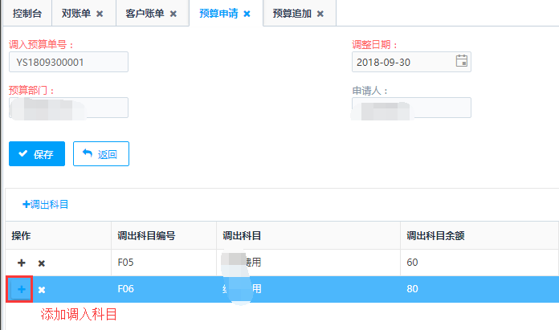Click the delete X icon in the F06 row
This screenshot has width=559, height=330.
[42, 289]
